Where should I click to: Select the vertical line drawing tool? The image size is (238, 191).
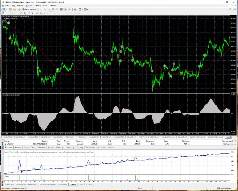click(13, 13)
